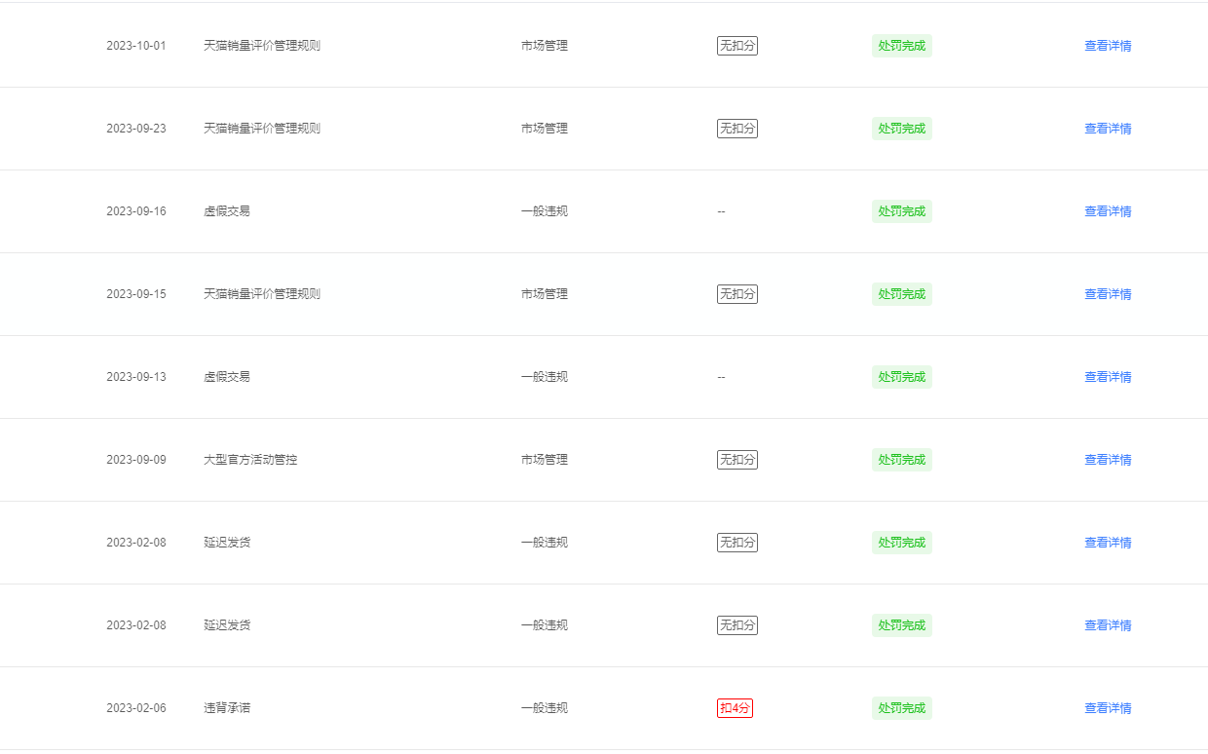Viewport: 1208px width, 754px height.
Task: View details of the 2023-09-13 虚假交易 record
Action: [1108, 377]
